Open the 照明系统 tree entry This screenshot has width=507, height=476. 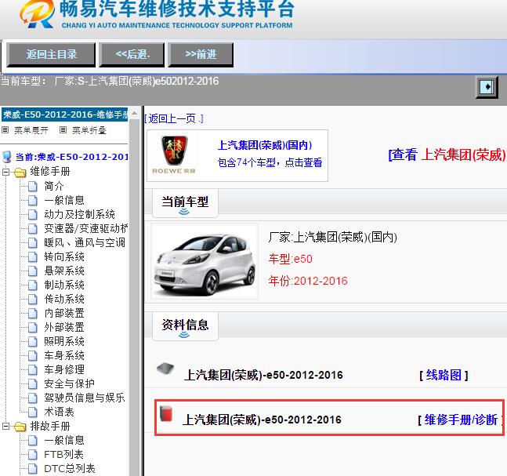(x=64, y=341)
